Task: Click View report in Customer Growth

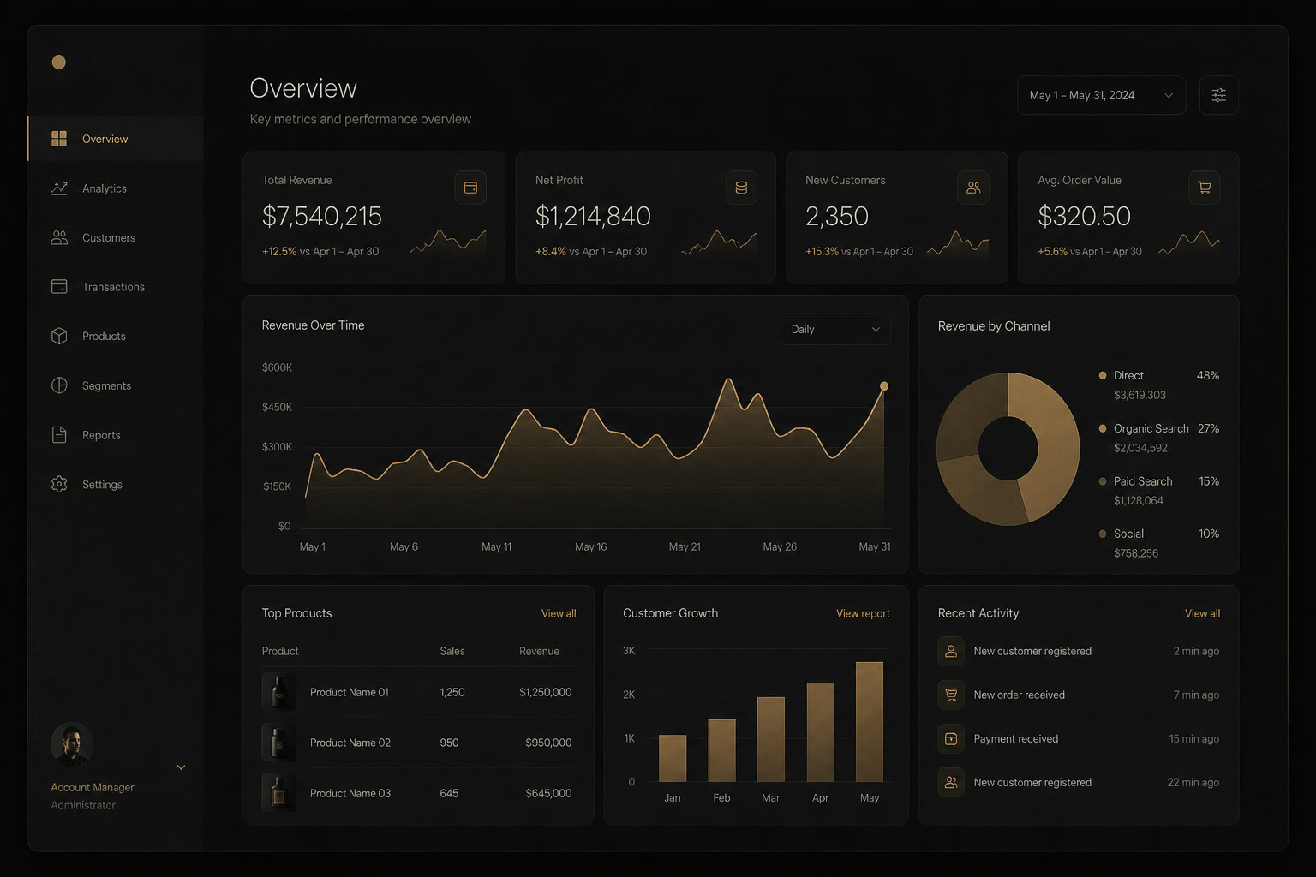Action: coord(863,613)
